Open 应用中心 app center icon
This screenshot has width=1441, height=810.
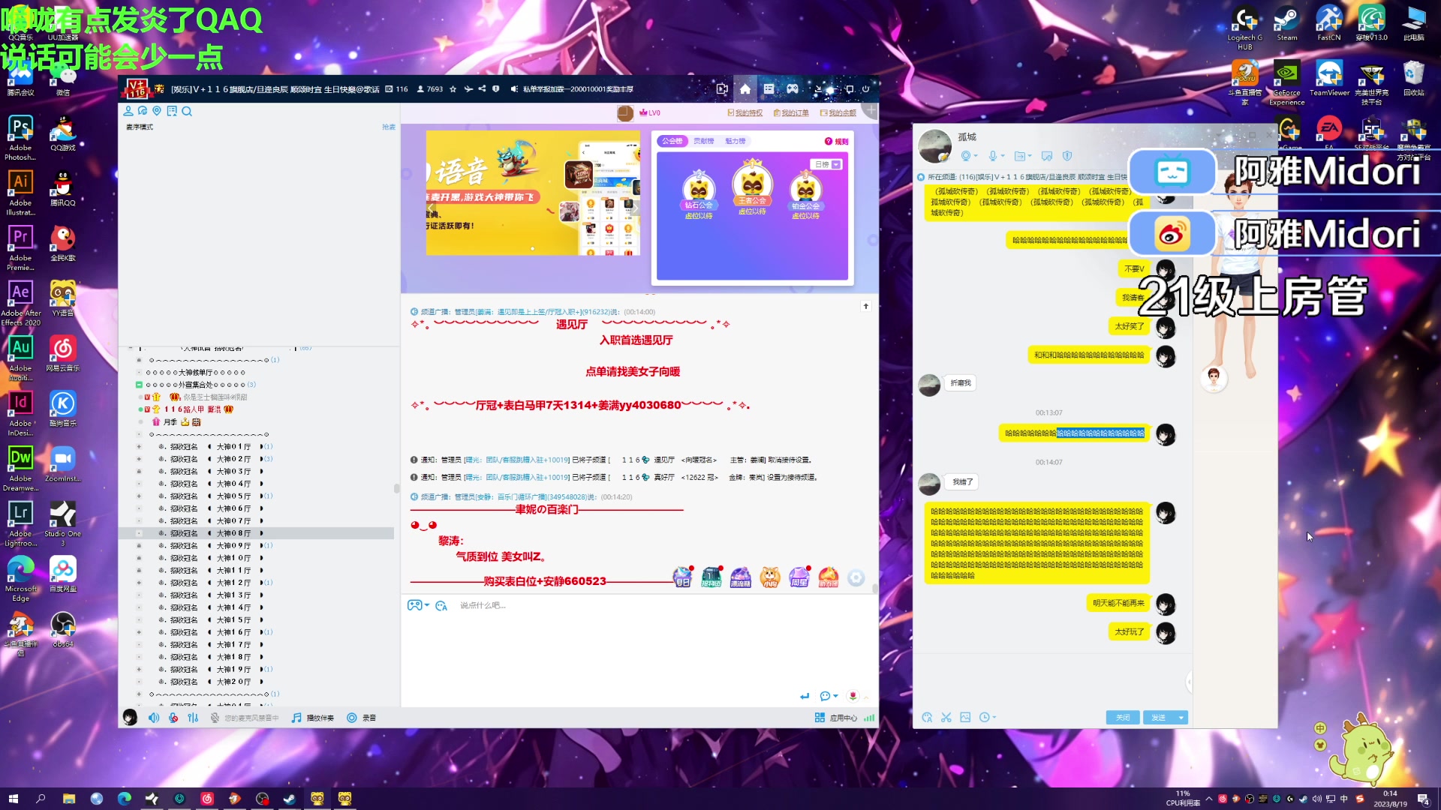[820, 718]
